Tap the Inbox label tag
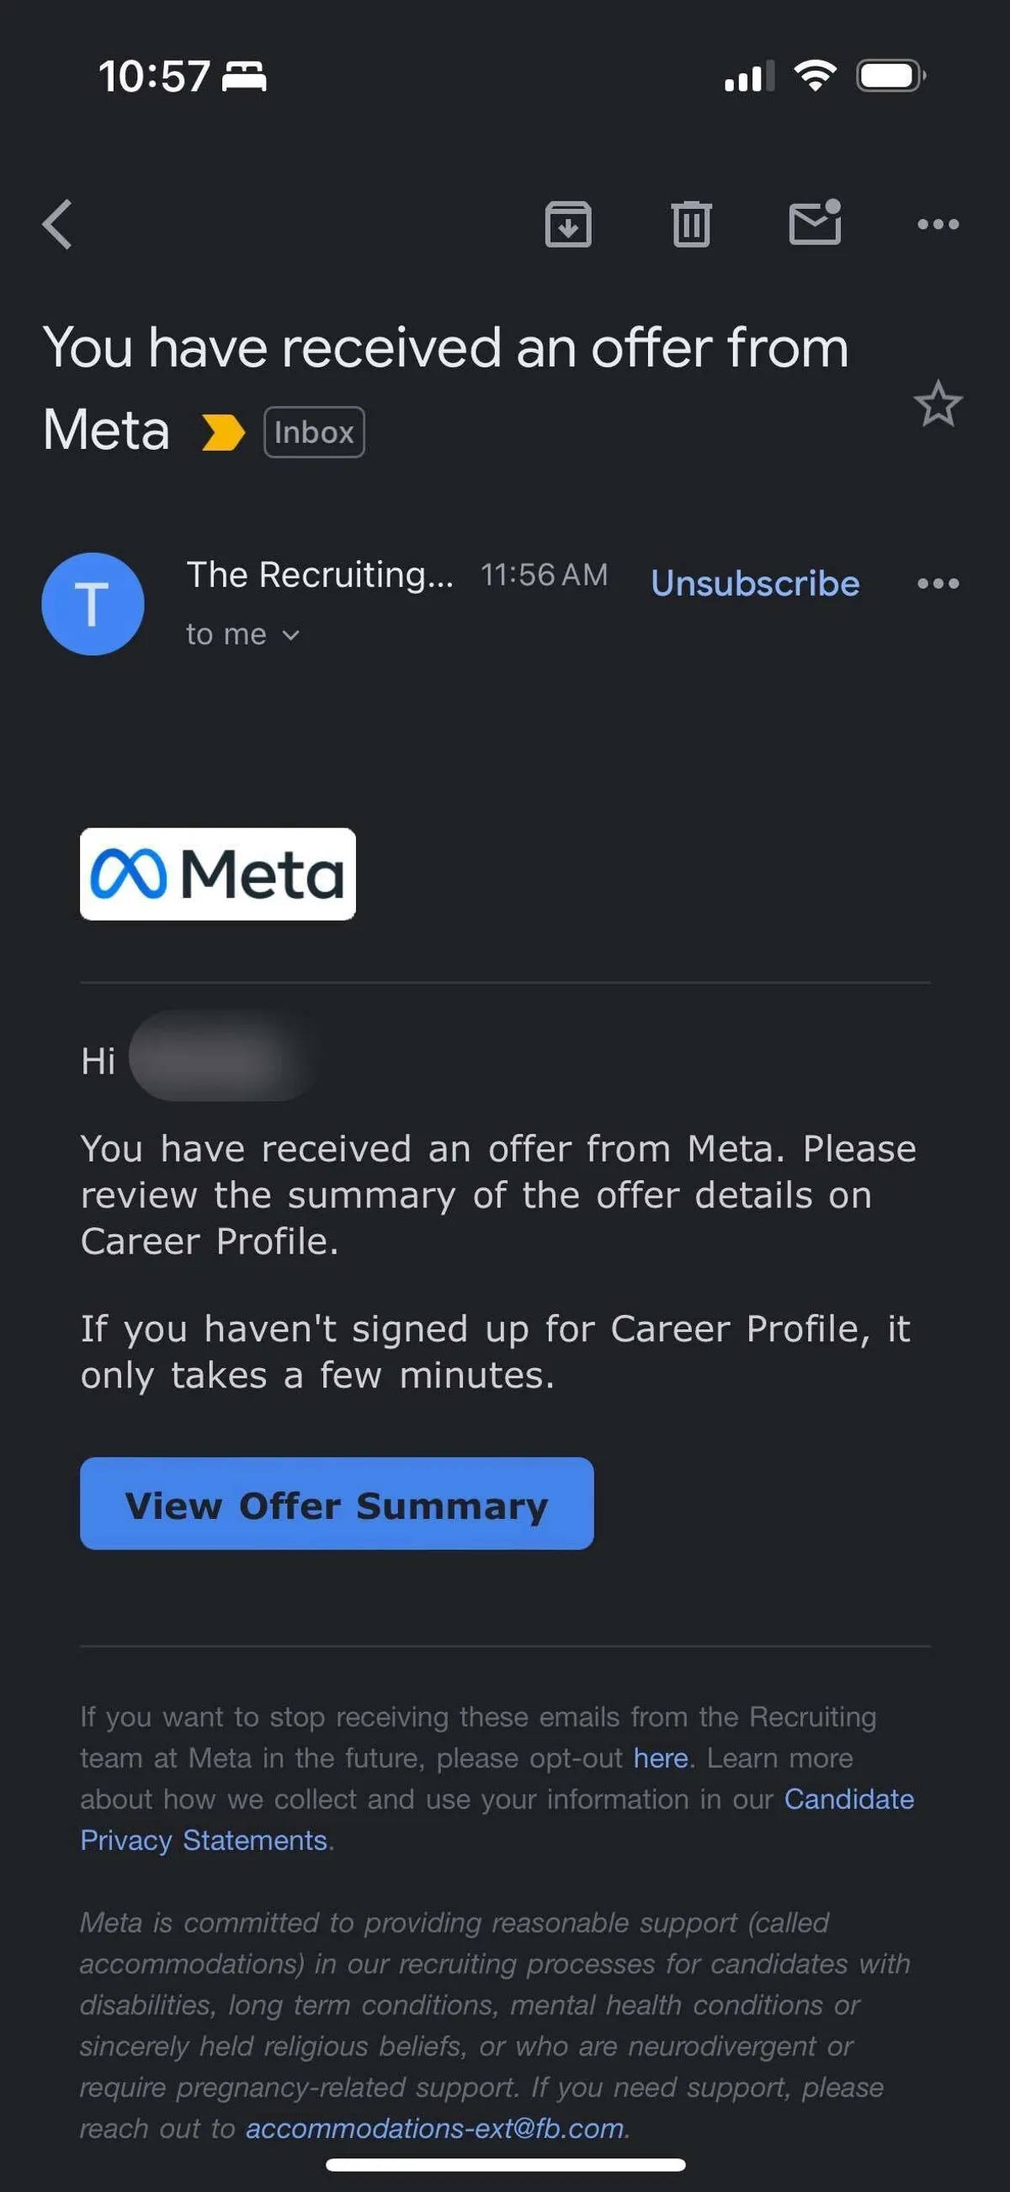1010x2192 pixels. coord(314,432)
